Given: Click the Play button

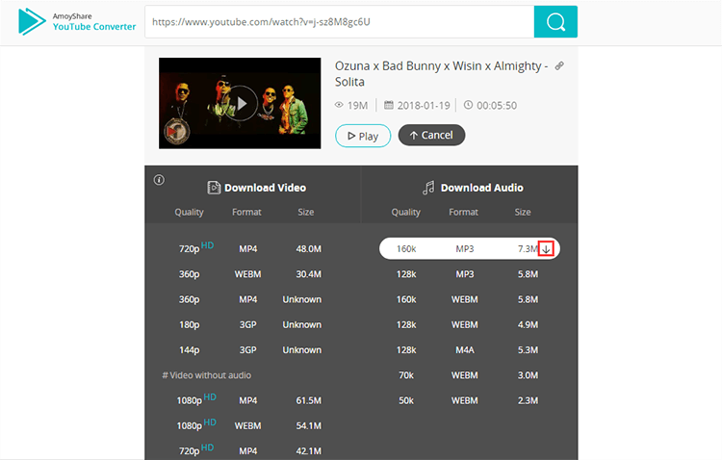Looking at the screenshot, I should tap(363, 136).
